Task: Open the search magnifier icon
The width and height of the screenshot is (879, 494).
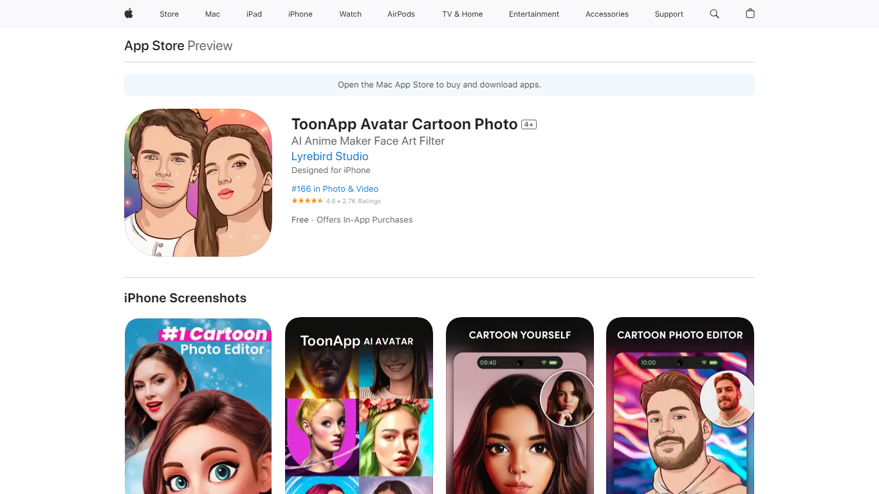Action: coord(714,14)
